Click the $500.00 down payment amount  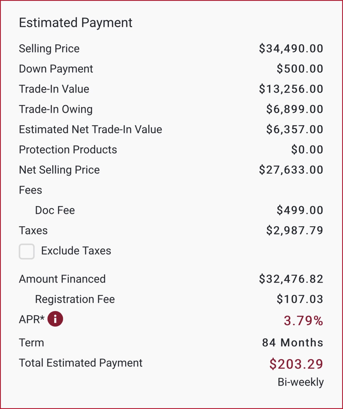tap(300, 69)
